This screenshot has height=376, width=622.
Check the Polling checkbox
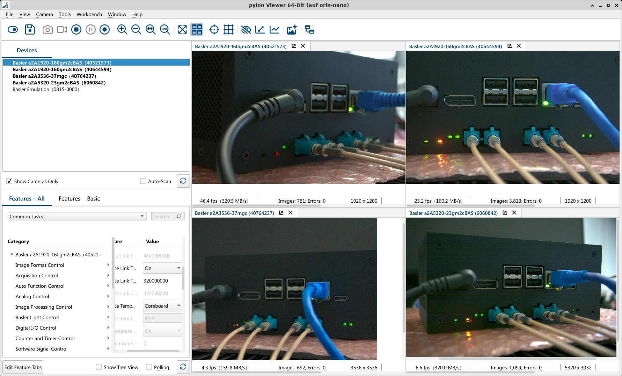point(149,367)
